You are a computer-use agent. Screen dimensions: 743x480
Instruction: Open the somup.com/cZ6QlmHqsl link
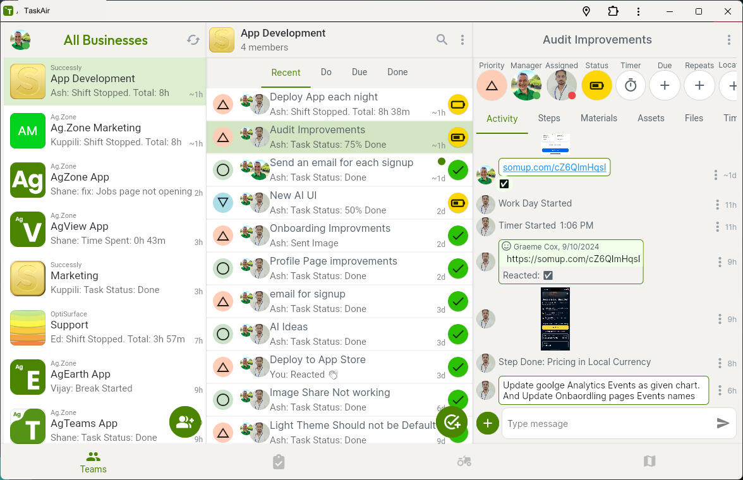coord(554,167)
